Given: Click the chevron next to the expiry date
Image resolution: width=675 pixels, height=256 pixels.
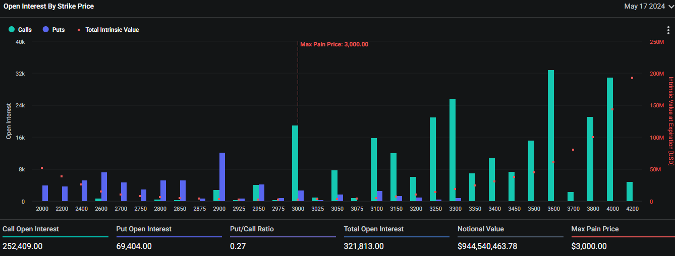Looking at the screenshot, I should click(670, 7).
